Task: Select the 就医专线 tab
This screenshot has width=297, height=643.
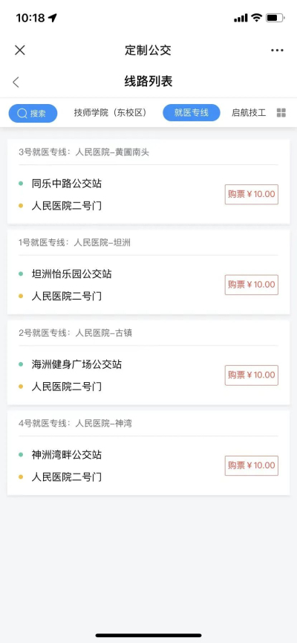Action: 192,113
